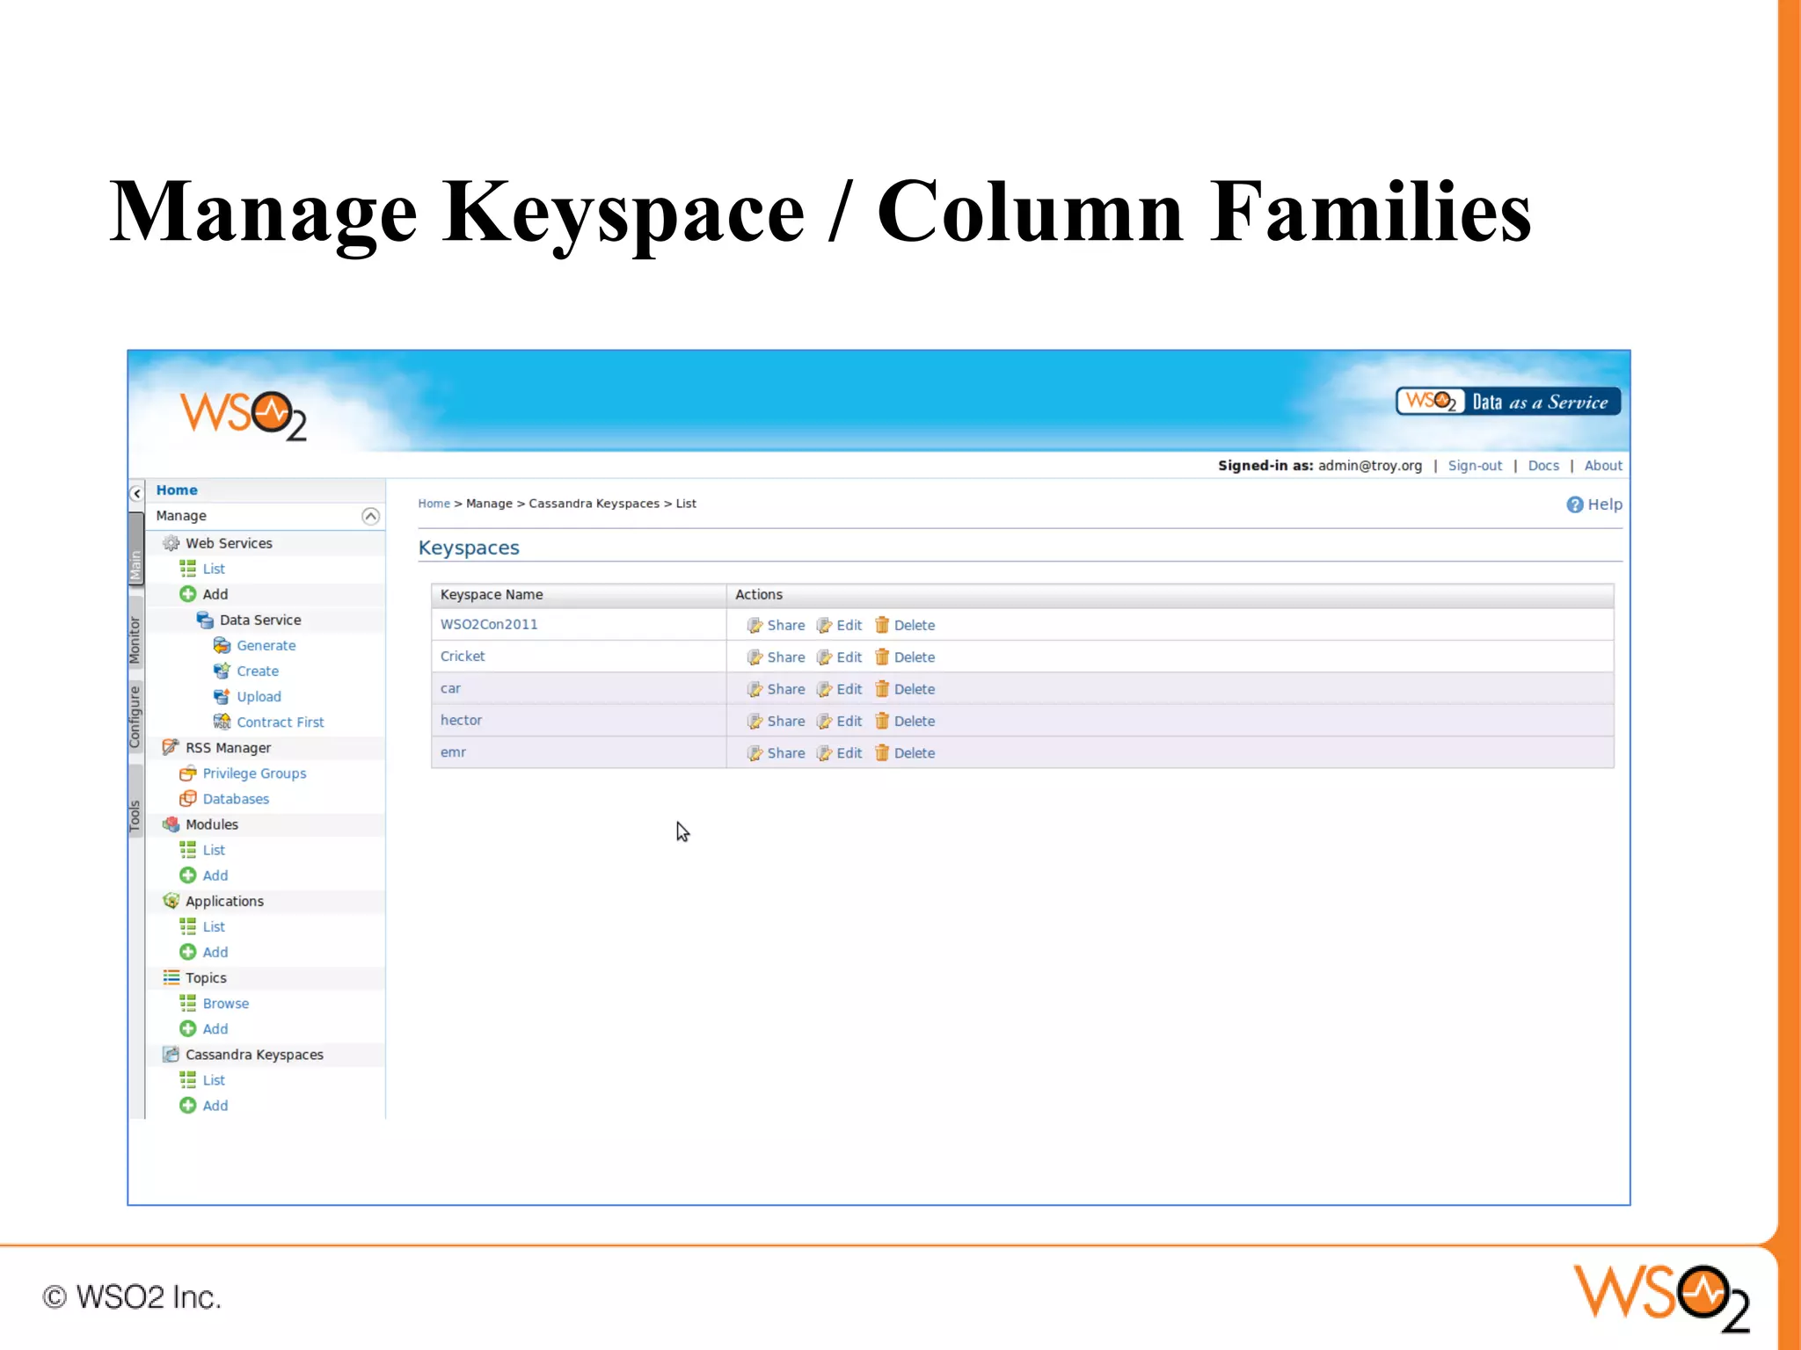1801x1350 pixels.
Task: Click the Help question mark icon
Action: click(x=1575, y=504)
